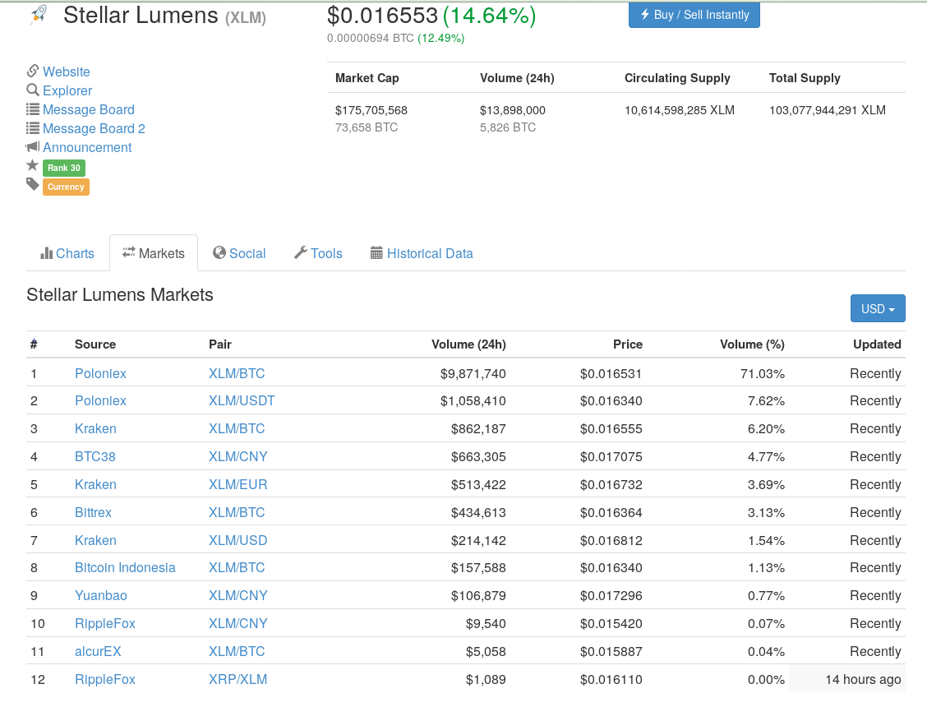Screen dimensions: 927x707
Task: Click the XRP/XLM pair link
Action: tap(238, 679)
